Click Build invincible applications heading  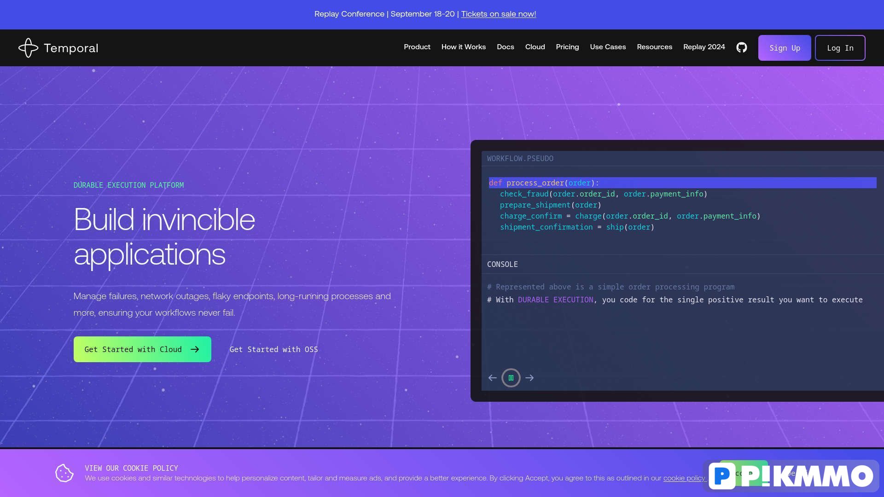pos(164,237)
